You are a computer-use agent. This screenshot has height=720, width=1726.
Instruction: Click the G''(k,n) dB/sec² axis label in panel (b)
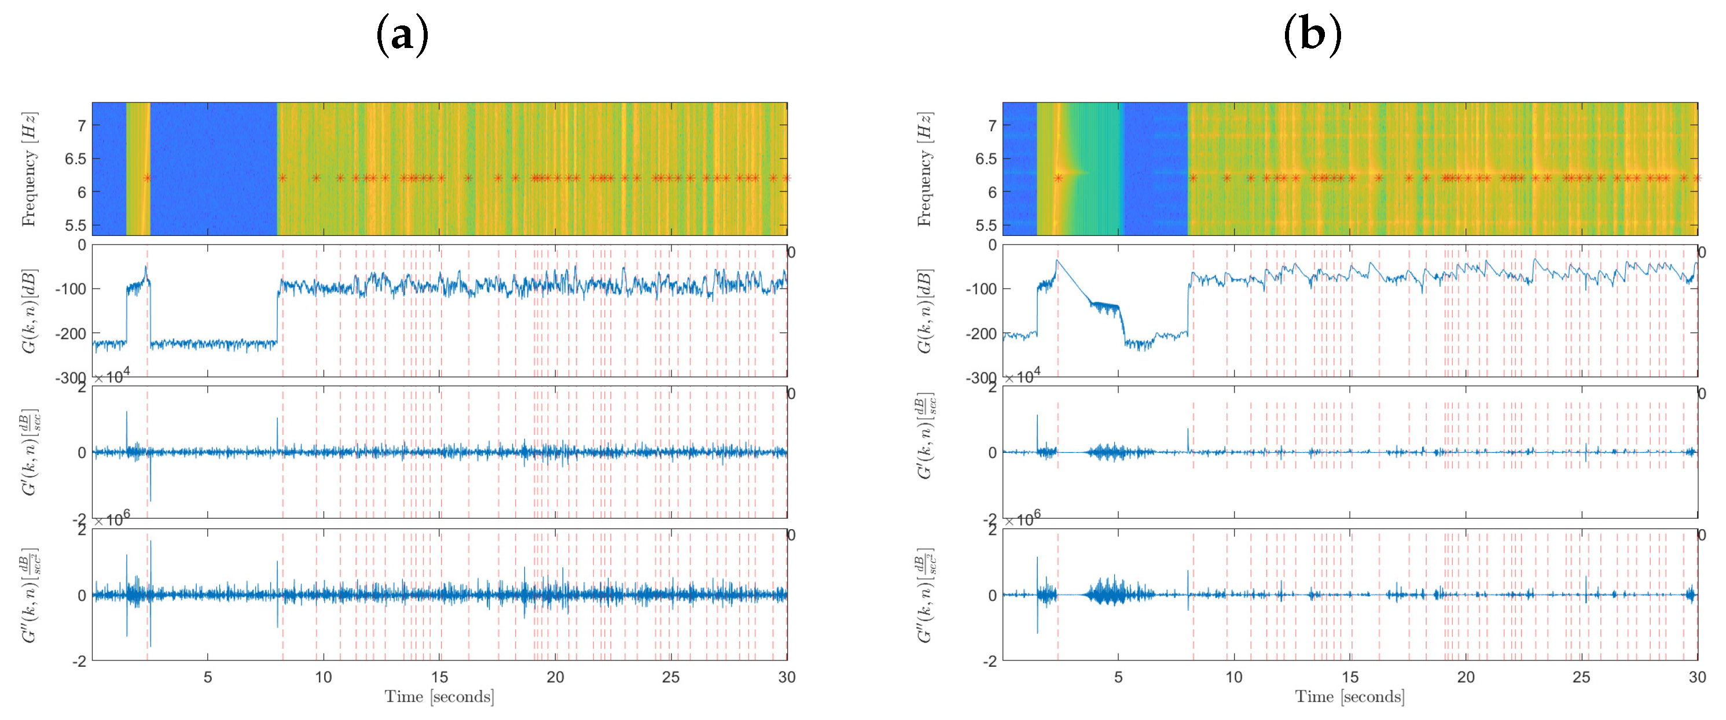point(926,596)
